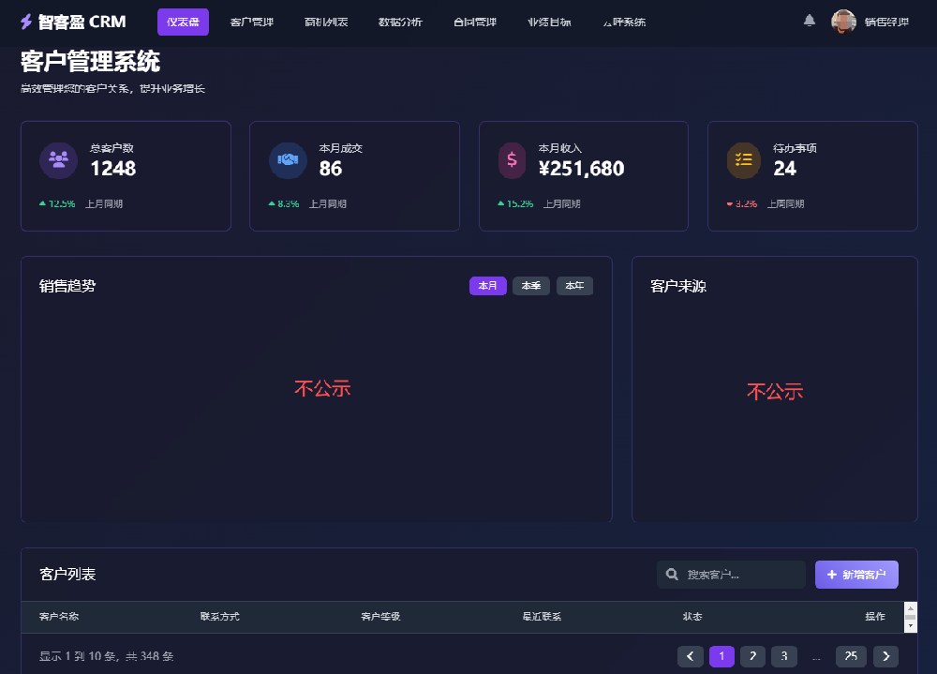937x674 pixels.
Task: Click the 新增客户 button
Action: [856, 575]
